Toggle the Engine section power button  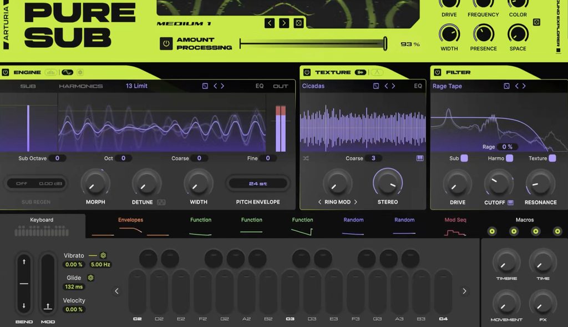click(6, 72)
